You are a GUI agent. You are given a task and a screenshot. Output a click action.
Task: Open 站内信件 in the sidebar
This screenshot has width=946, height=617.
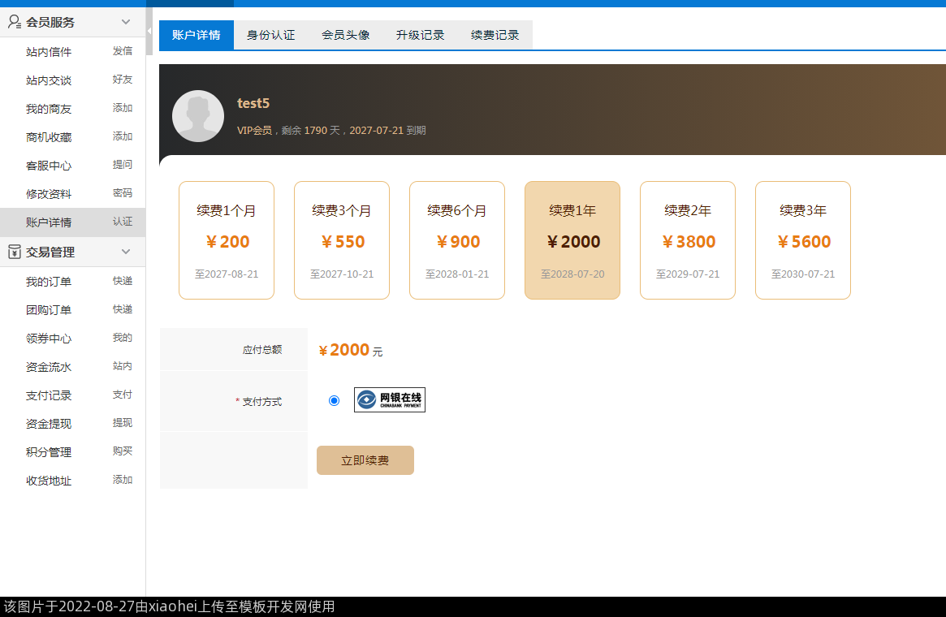[49, 52]
